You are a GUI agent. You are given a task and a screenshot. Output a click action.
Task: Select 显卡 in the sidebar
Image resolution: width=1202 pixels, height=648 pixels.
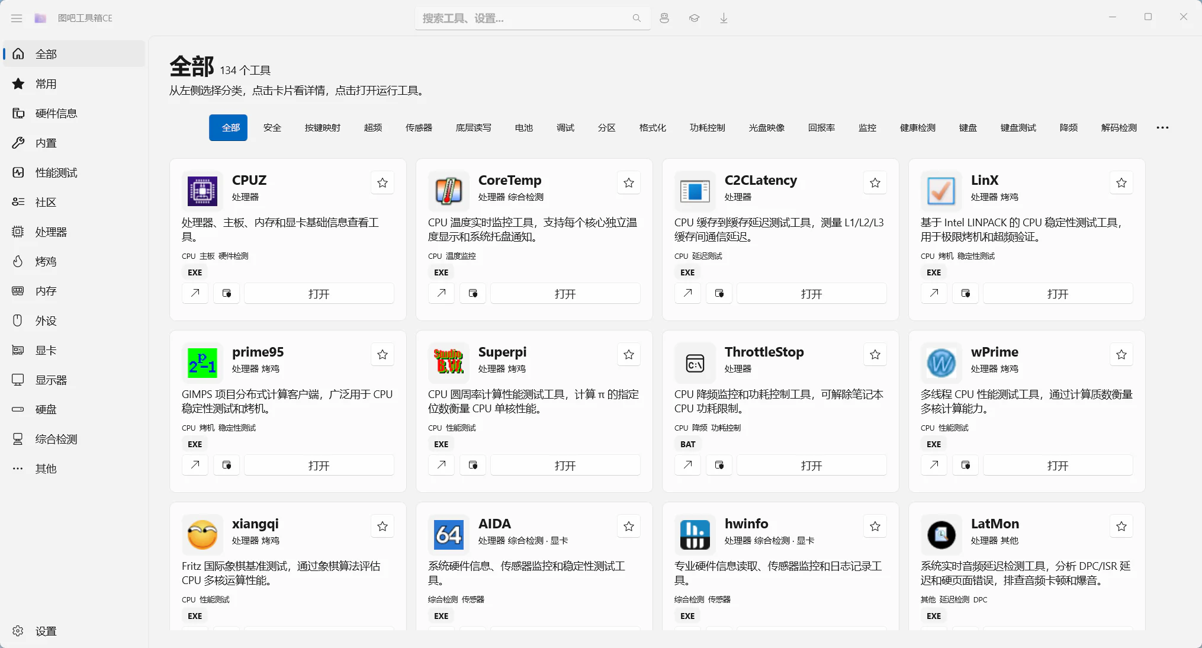point(74,350)
